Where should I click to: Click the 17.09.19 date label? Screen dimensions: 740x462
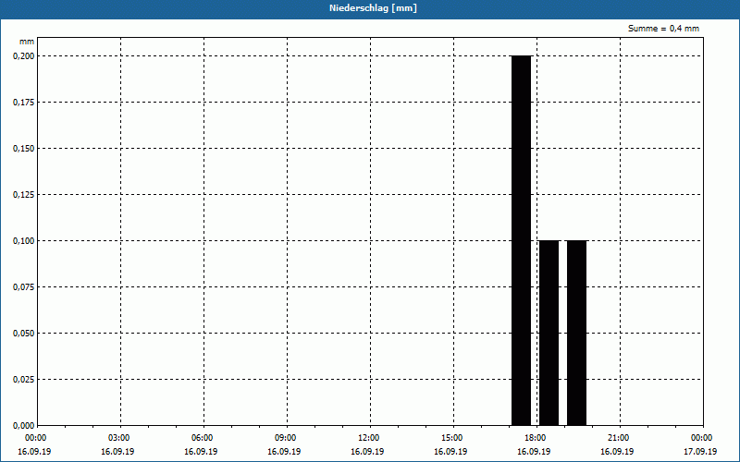pyautogui.click(x=700, y=452)
